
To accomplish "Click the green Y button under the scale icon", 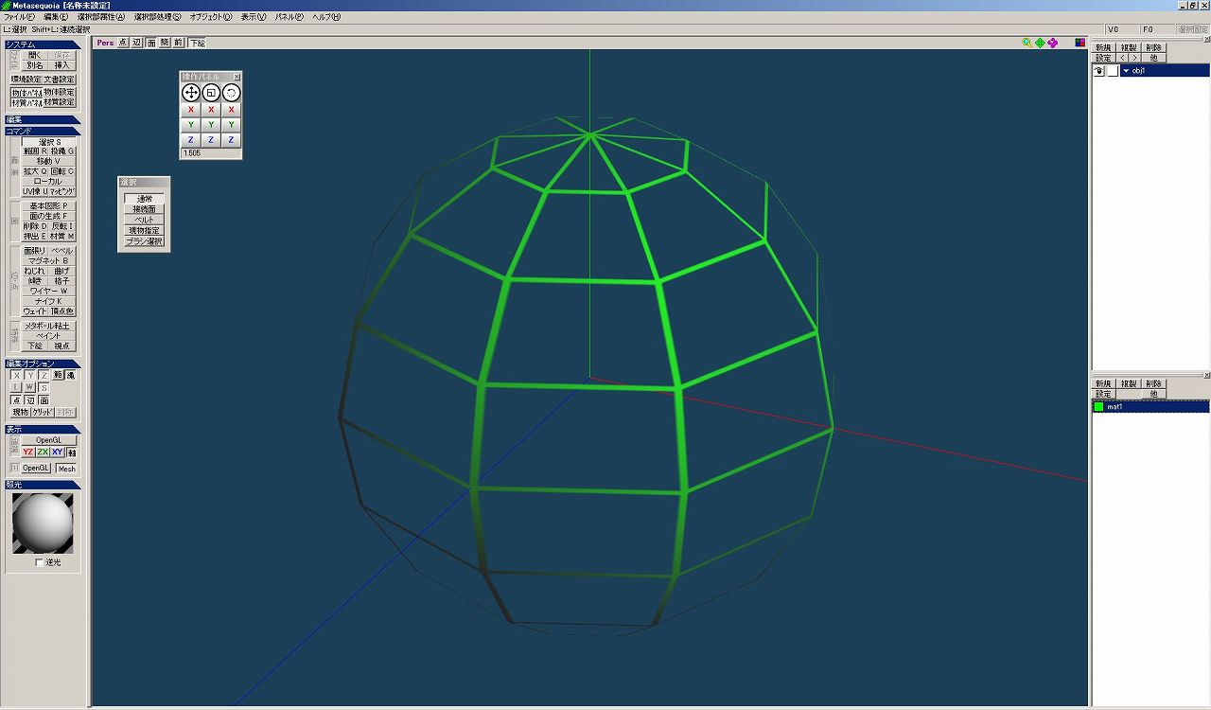I will click(x=211, y=125).
